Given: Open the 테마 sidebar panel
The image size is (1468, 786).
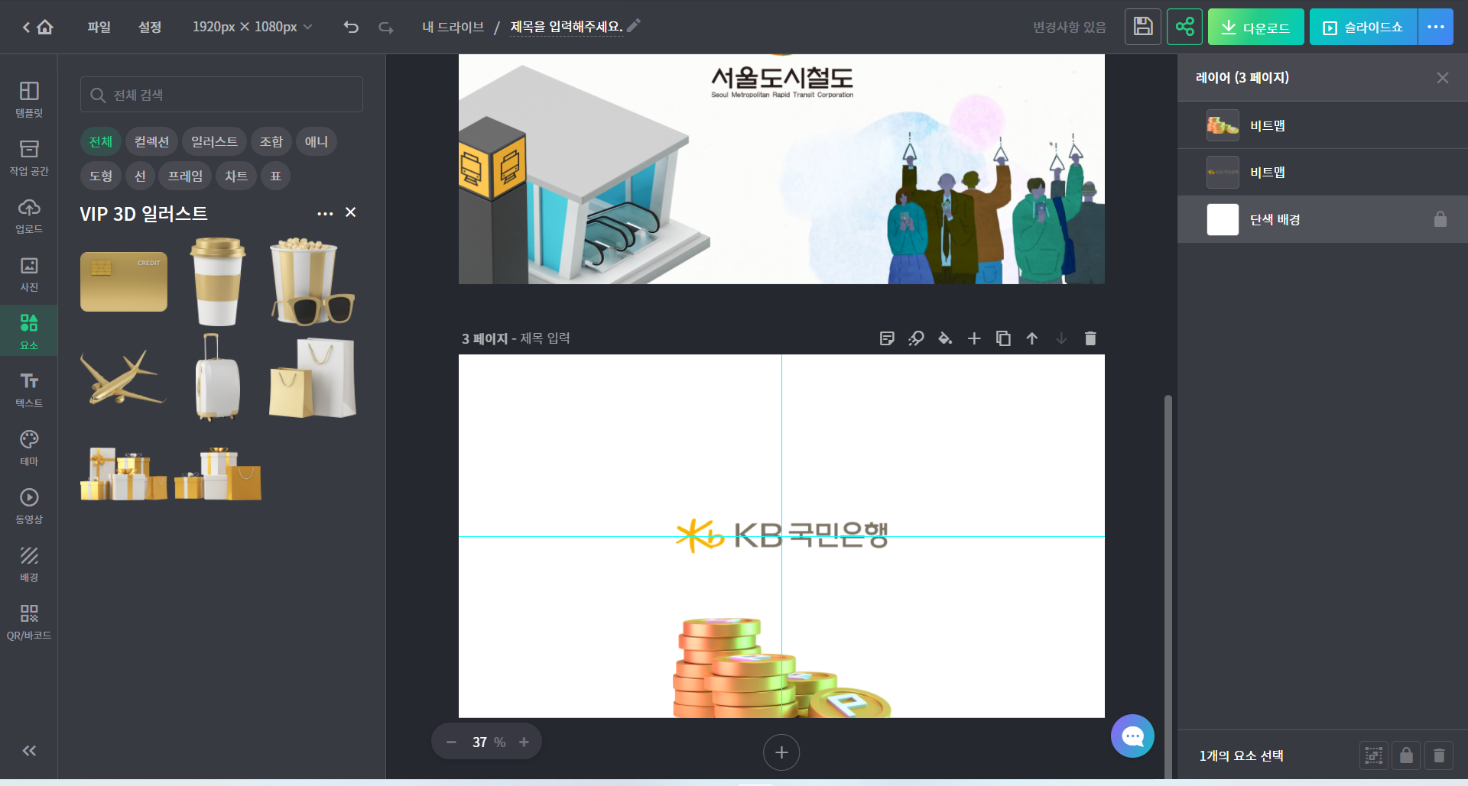Looking at the screenshot, I should (x=29, y=448).
